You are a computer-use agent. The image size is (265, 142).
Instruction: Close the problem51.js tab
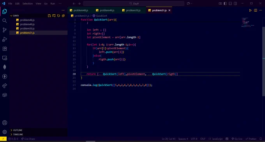click(170, 10)
